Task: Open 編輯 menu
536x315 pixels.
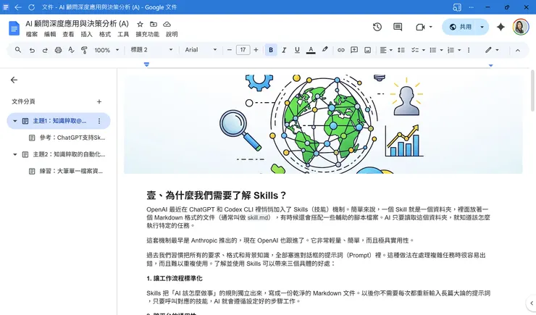Action: click(x=50, y=34)
